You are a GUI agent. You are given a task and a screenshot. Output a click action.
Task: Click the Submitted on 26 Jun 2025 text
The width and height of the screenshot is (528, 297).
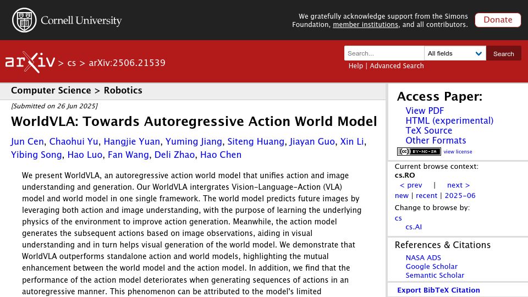[x=54, y=106]
